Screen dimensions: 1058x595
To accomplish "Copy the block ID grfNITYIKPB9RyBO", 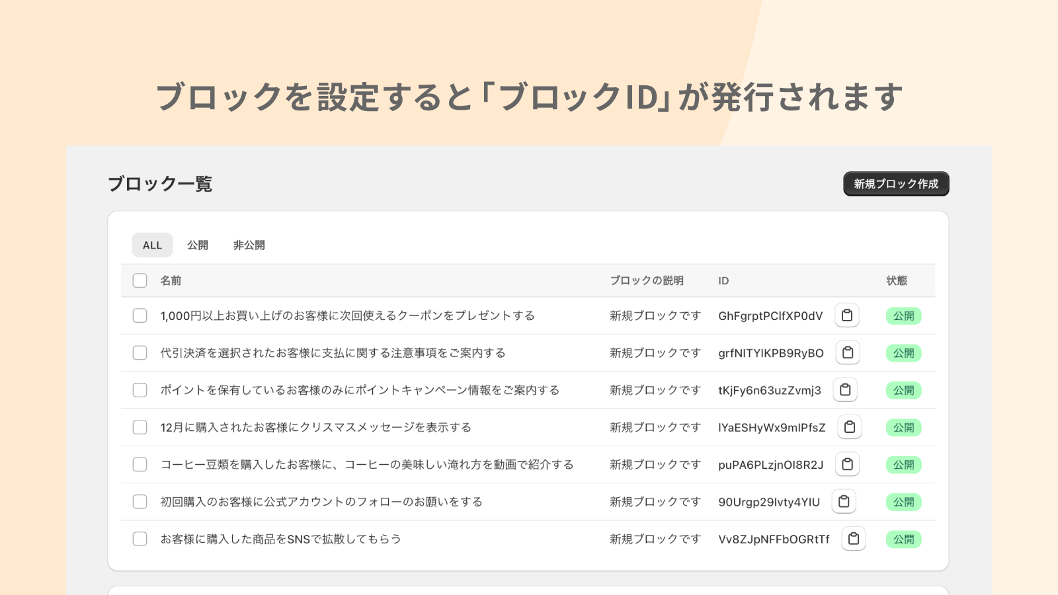I will click(848, 352).
